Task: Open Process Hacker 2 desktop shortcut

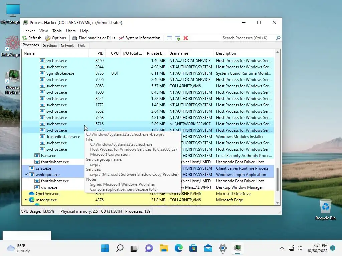Action: 12,82
